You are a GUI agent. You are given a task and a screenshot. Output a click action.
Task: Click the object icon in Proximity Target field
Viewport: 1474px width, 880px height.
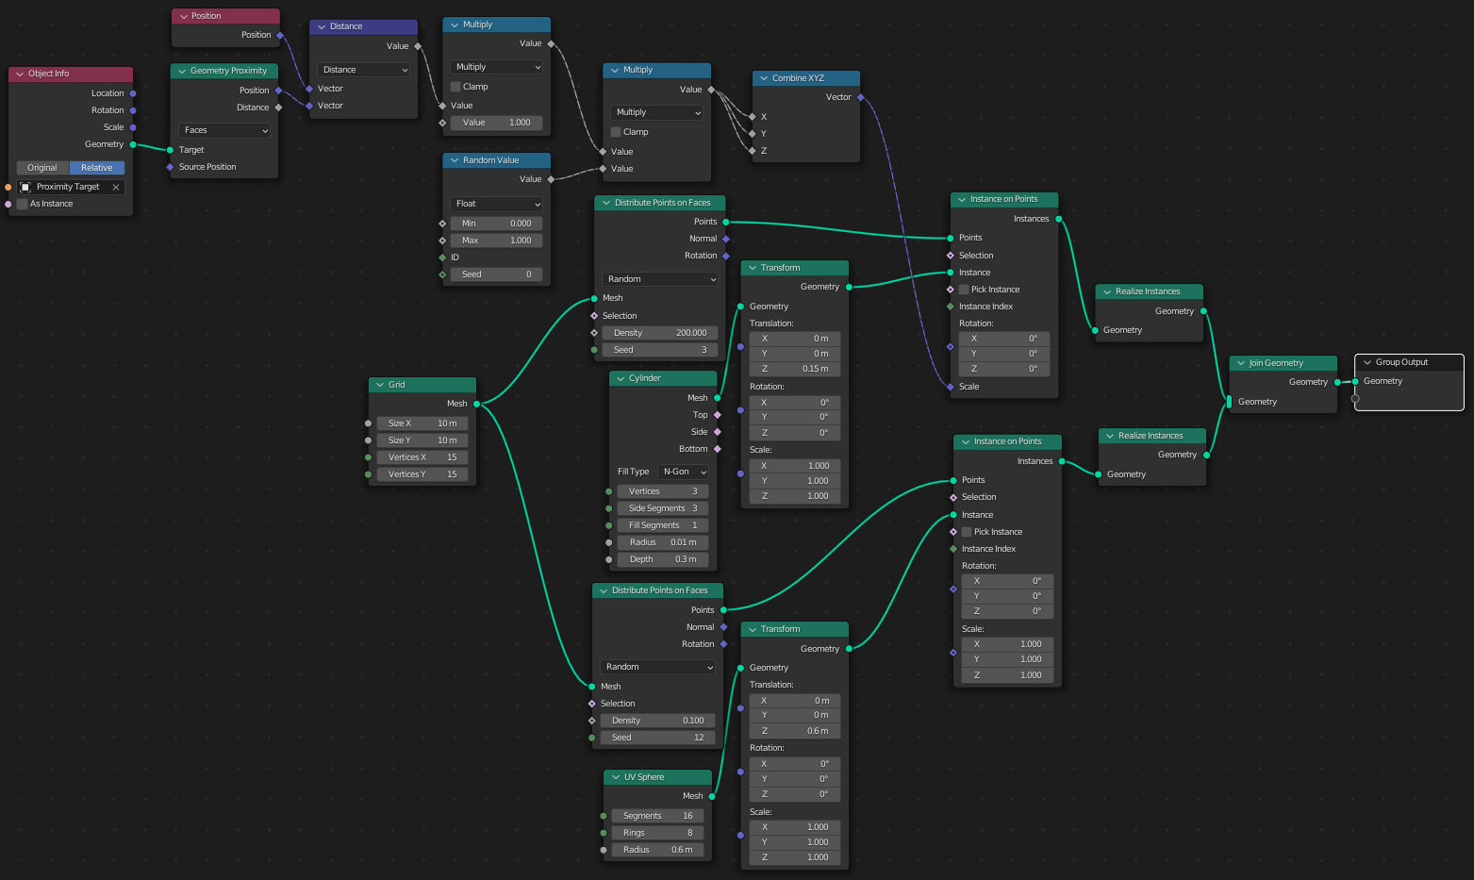(25, 187)
